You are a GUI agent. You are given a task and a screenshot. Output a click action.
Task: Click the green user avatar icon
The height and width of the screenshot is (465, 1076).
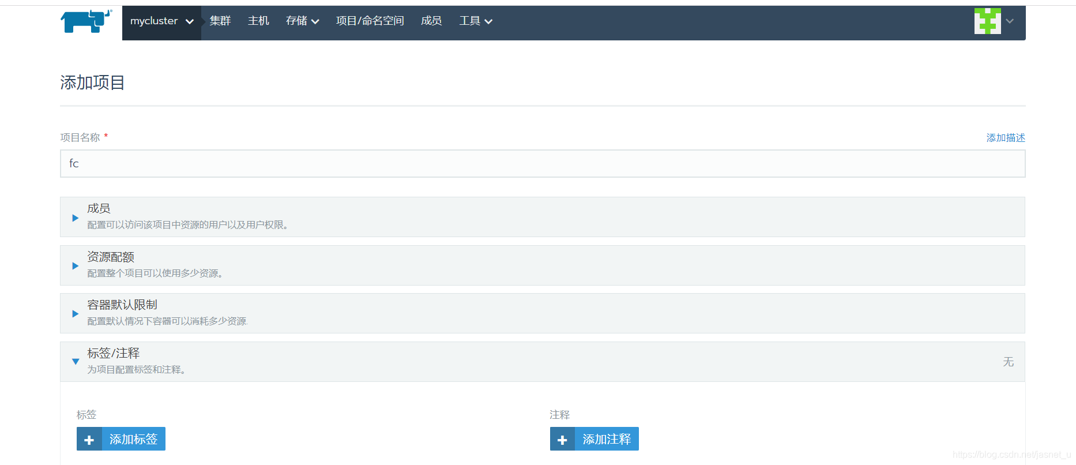click(x=987, y=21)
